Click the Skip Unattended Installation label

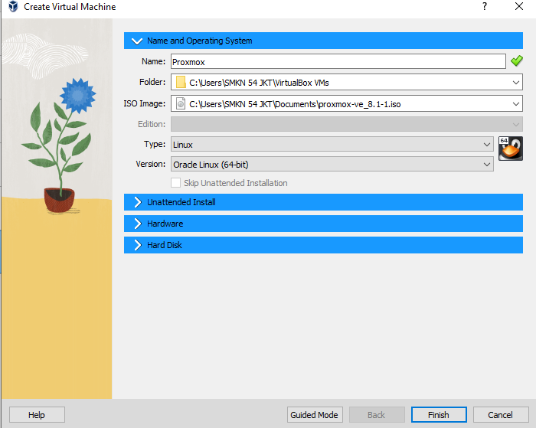coord(236,183)
